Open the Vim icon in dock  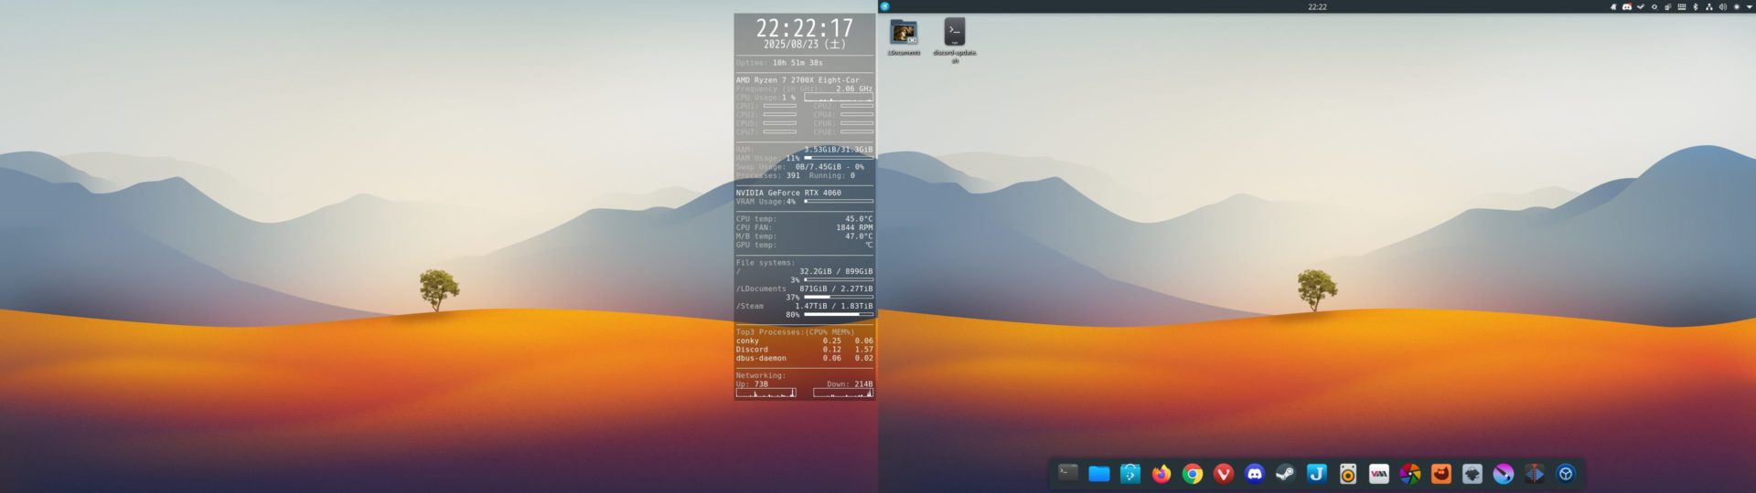(1379, 474)
